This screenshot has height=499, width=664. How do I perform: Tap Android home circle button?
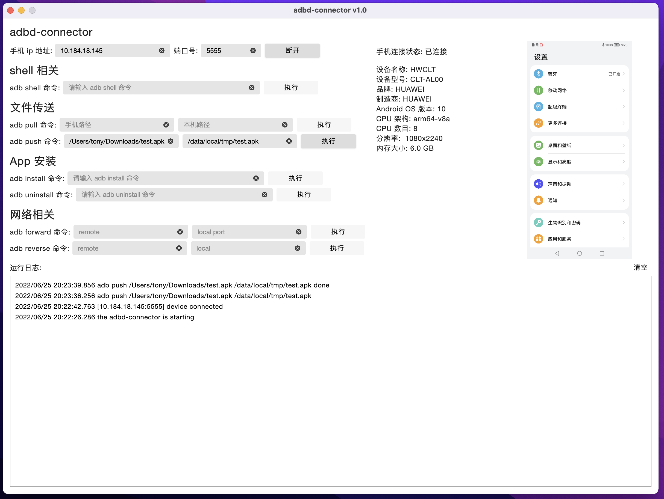(579, 253)
